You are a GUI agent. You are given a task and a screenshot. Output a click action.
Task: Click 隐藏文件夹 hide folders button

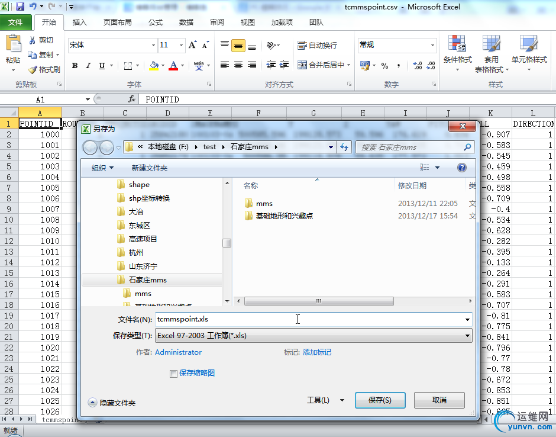(x=112, y=403)
